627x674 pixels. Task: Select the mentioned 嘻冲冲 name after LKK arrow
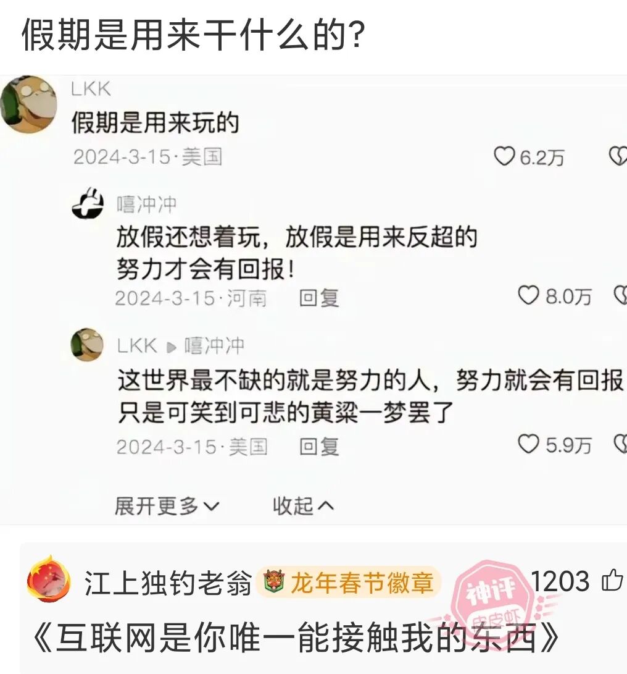[214, 345]
